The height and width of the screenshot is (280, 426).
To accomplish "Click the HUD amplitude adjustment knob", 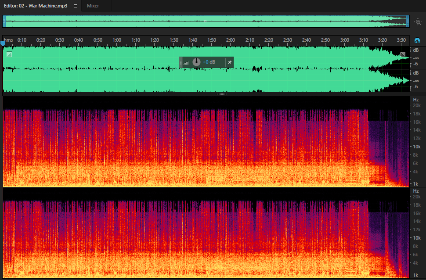I will click(x=196, y=62).
